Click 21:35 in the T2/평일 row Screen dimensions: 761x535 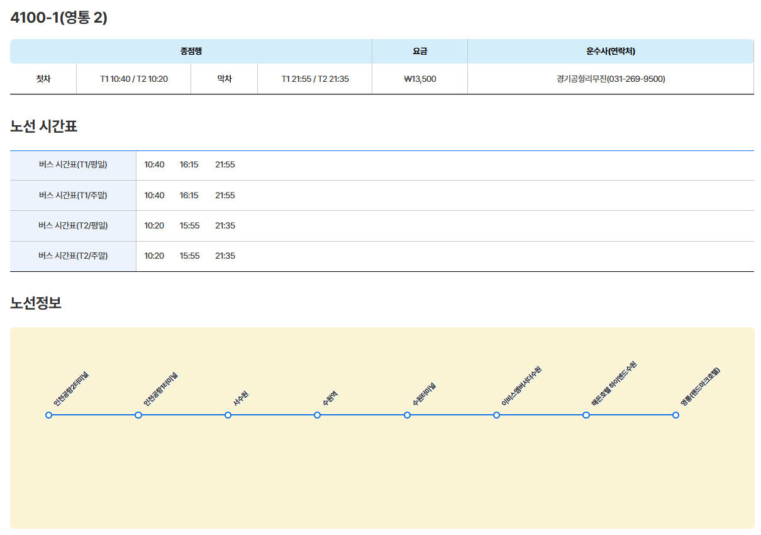(225, 225)
